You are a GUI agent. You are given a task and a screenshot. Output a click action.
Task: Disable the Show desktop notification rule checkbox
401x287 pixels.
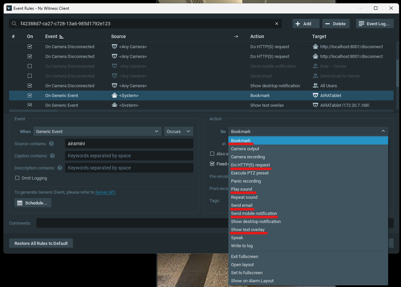click(30, 86)
